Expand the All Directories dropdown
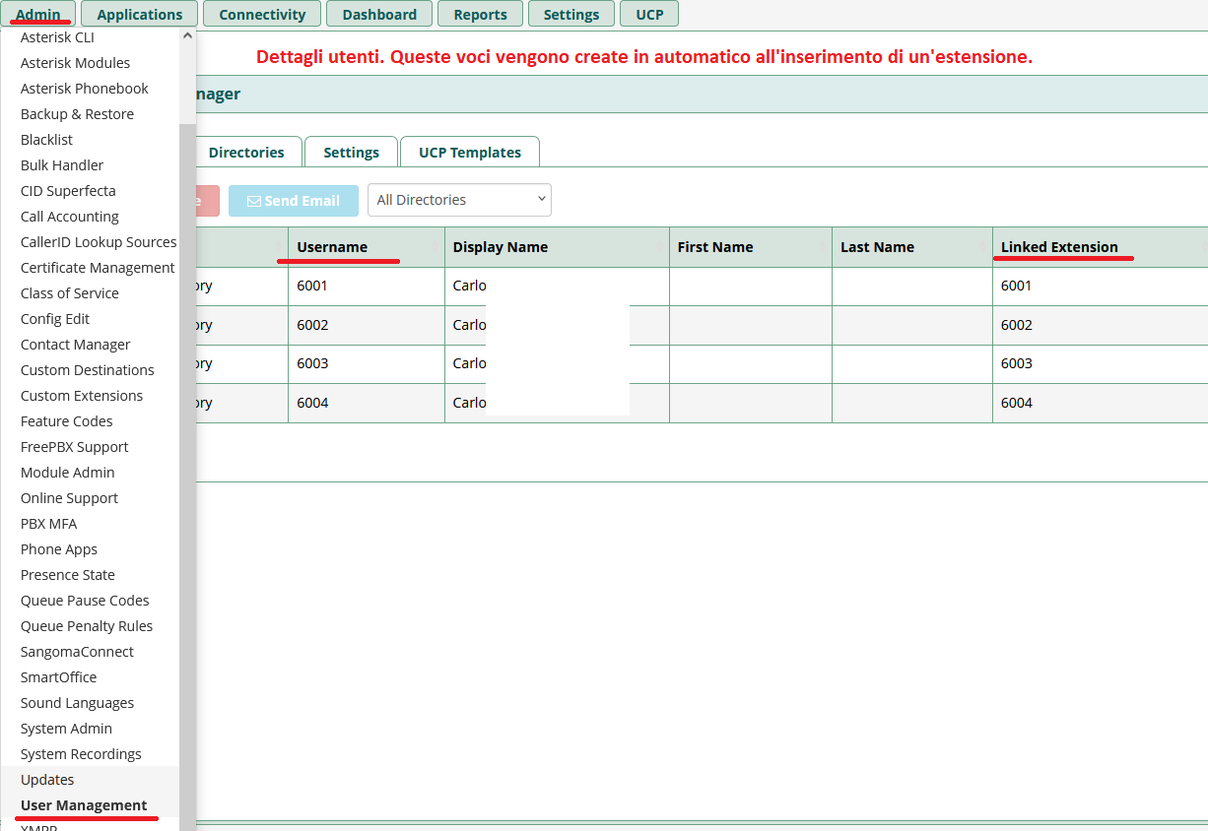1208x831 pixels. (459, 200)
